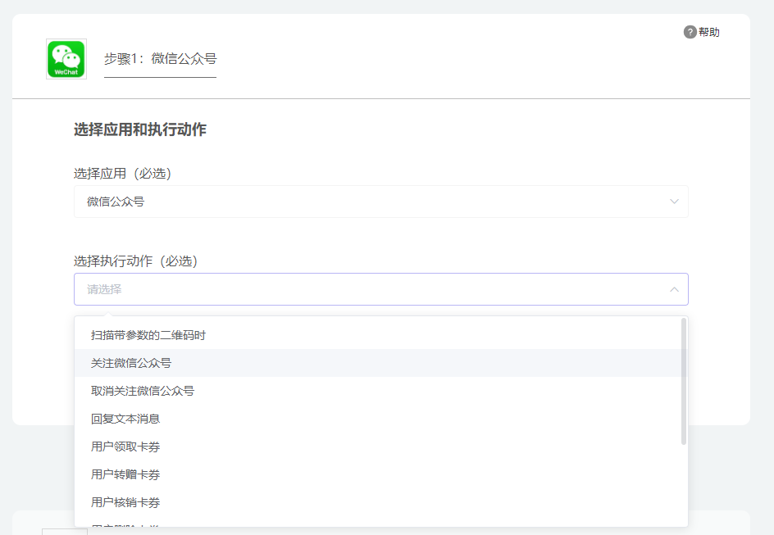Select the 用户核销卡券 action
The image size is (774, 535).
[x=125, y=502]
